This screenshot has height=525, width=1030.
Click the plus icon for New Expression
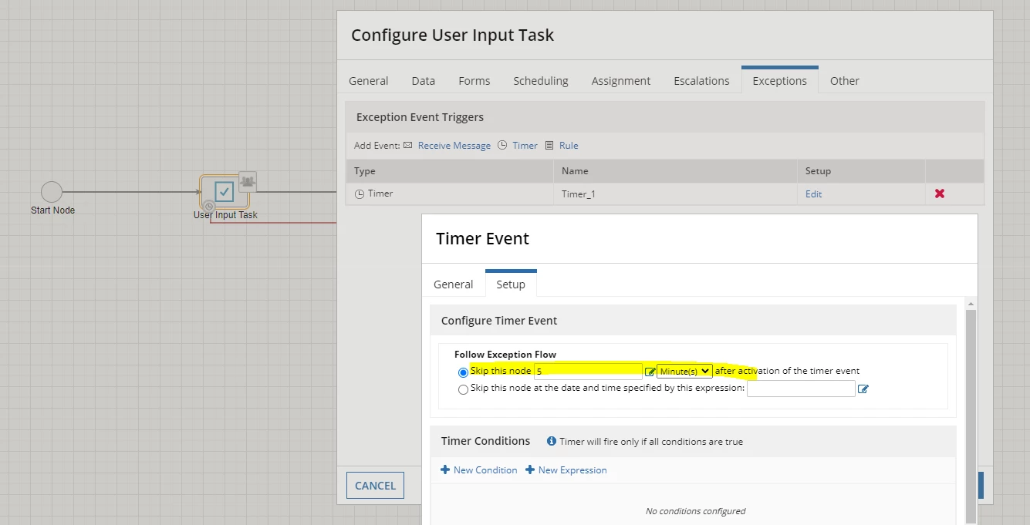tap(530, 469)
